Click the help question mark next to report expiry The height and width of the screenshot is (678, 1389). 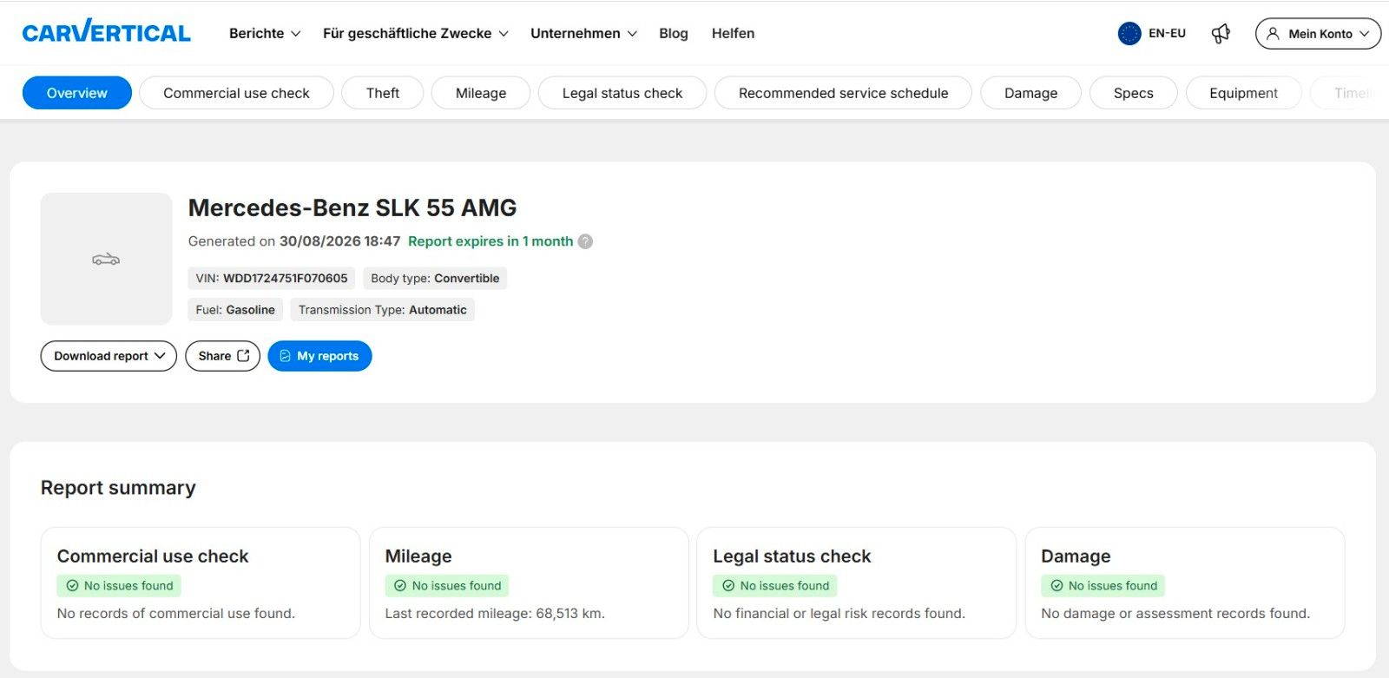coord(585,241)
